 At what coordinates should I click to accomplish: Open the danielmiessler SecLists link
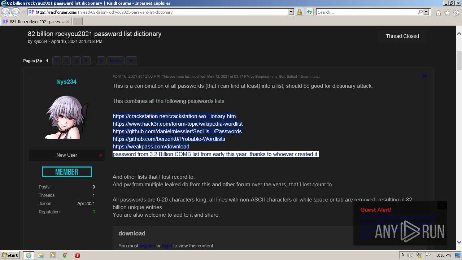click(177, 131)
